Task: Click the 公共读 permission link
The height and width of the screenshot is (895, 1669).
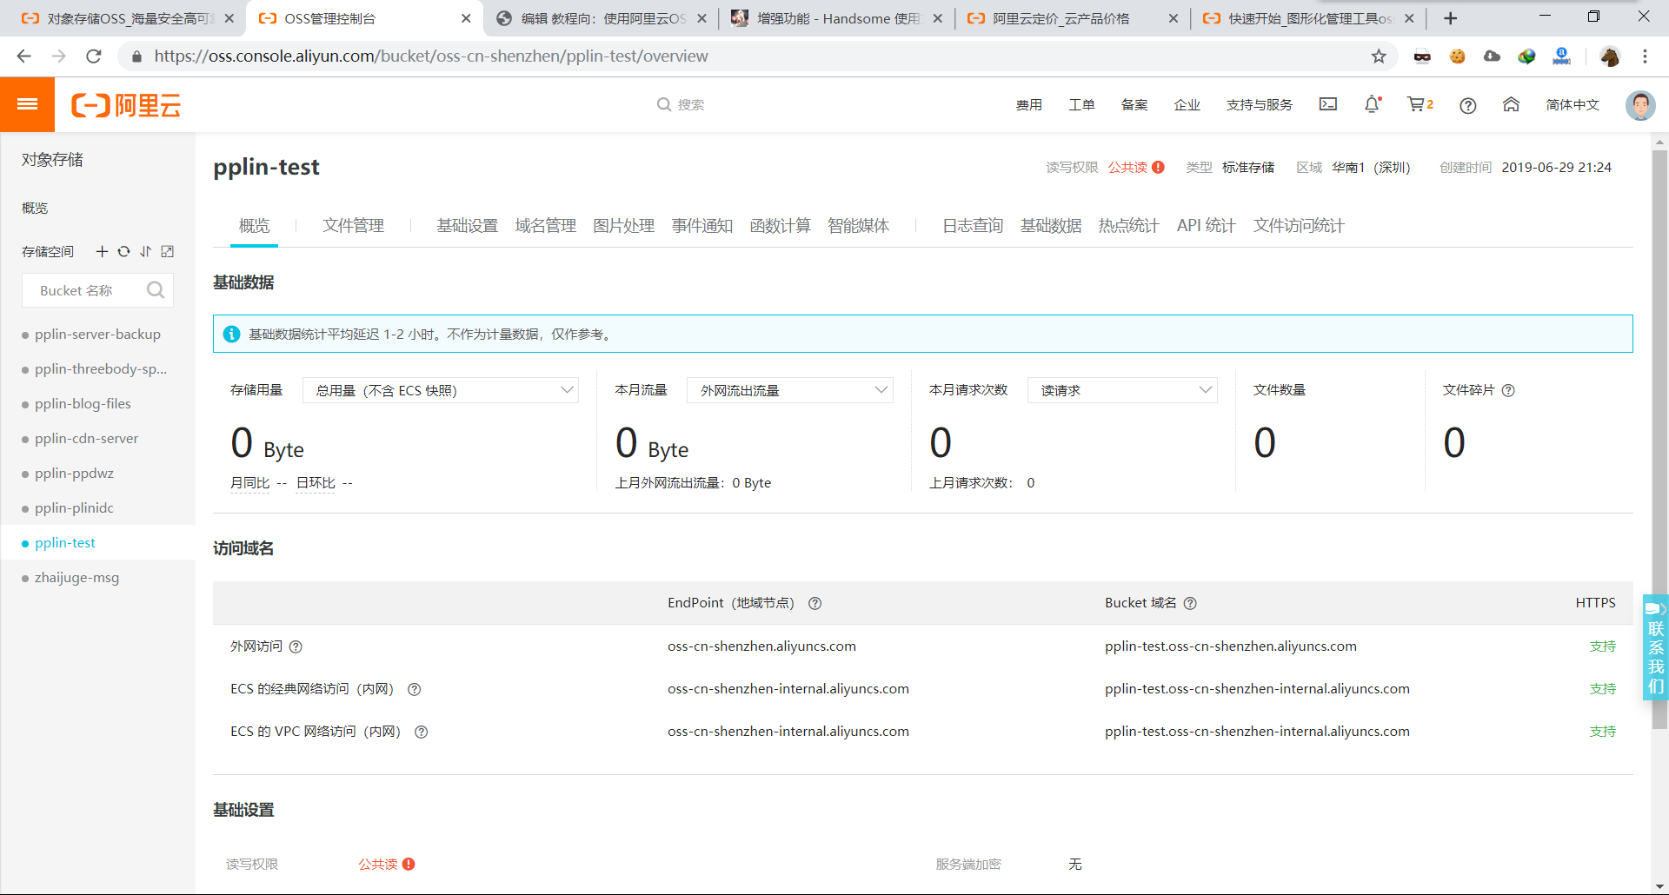Action: (1129, 167)
